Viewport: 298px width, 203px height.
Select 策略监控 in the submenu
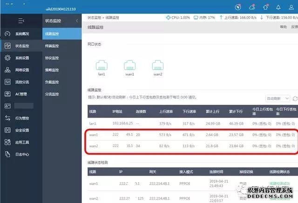tap(52, 70)
